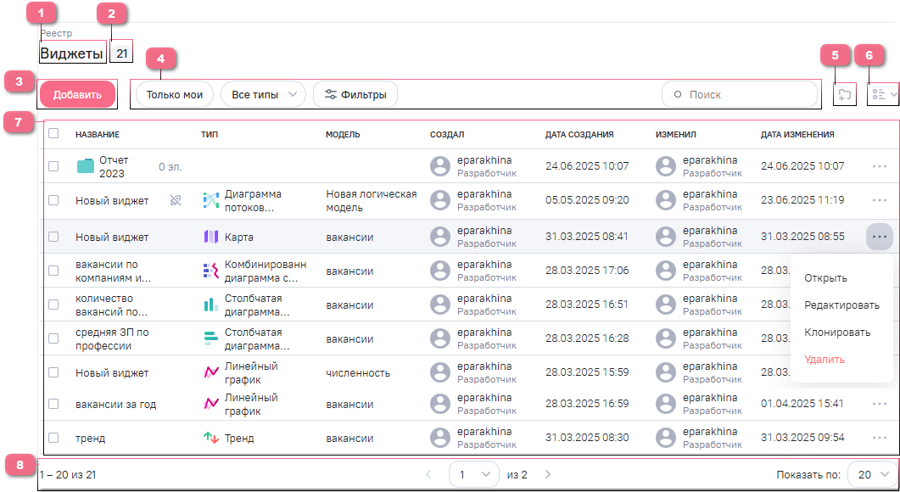Image resolution: width=900 pixels, height=492 pixels.
Task: Click the Отчет 2023 folder icon
Action: click(86, 166)
